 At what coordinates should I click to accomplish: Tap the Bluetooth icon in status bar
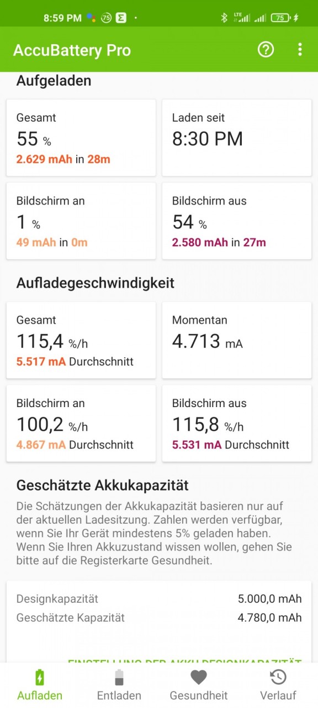224,18
